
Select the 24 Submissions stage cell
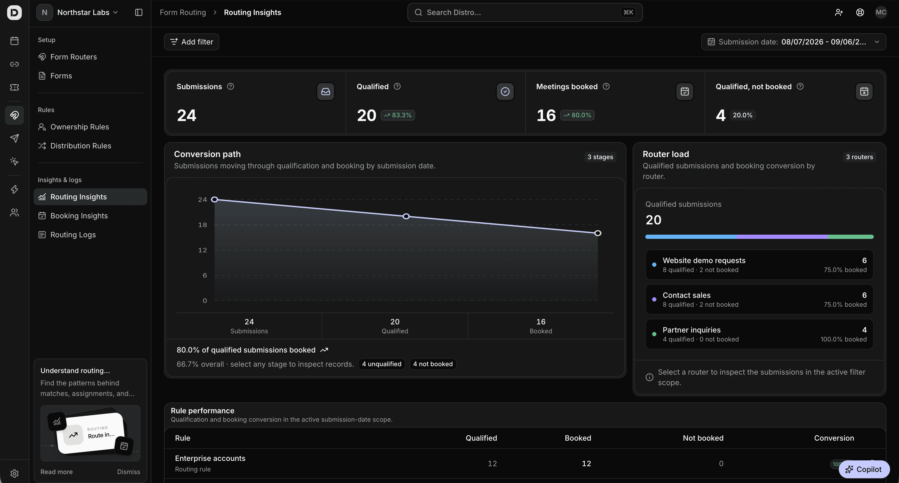(249, 326)
